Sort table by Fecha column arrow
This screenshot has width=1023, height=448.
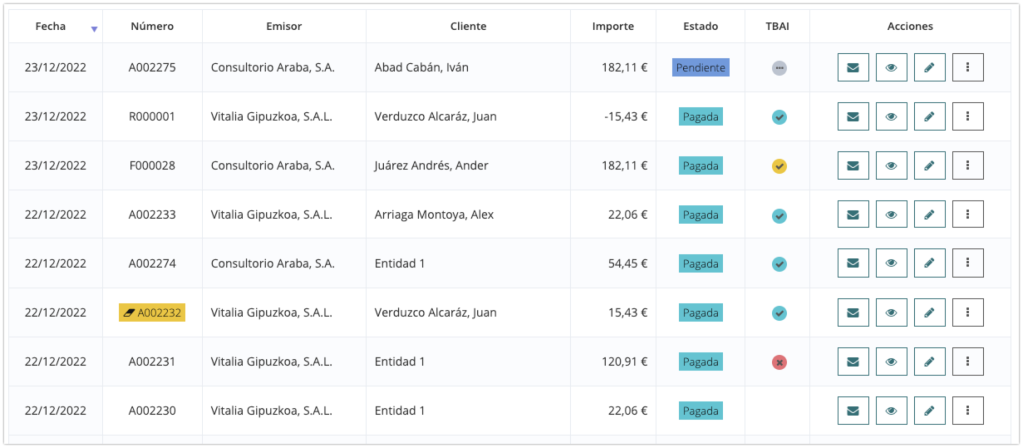(x=94, y=29)
